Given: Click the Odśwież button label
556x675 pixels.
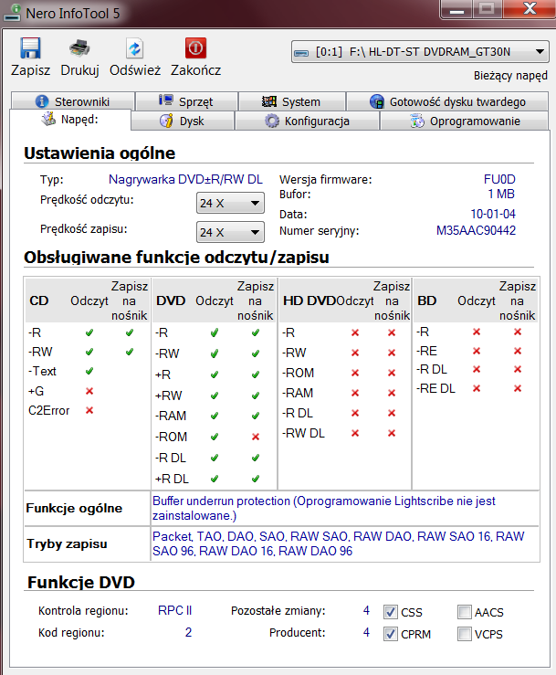Looking at the screenshot, I should pyautogui.click(x=135, y=70).
